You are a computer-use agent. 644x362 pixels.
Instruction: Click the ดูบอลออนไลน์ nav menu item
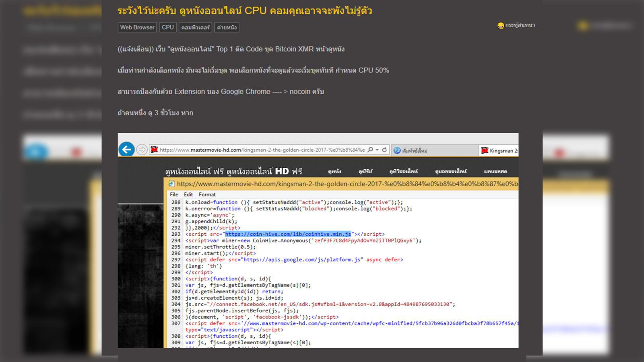point(451,171)
